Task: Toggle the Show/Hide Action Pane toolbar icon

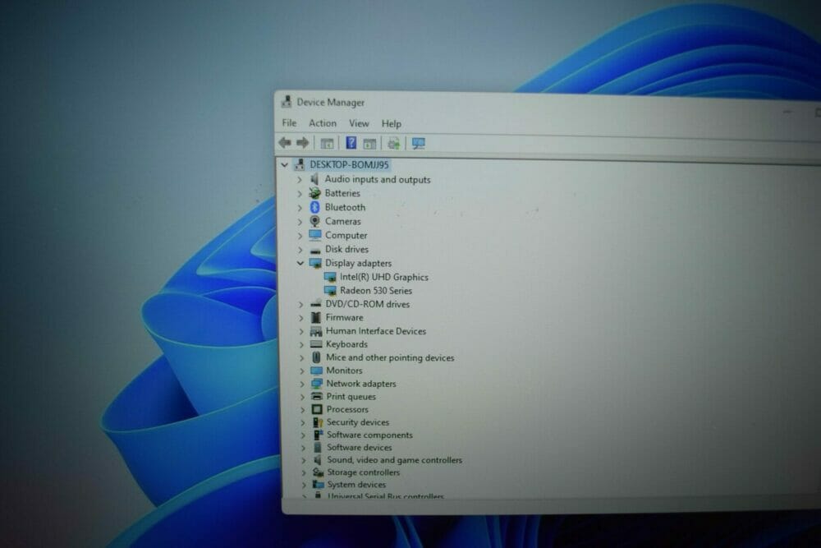Action: (x=369, y=143)
